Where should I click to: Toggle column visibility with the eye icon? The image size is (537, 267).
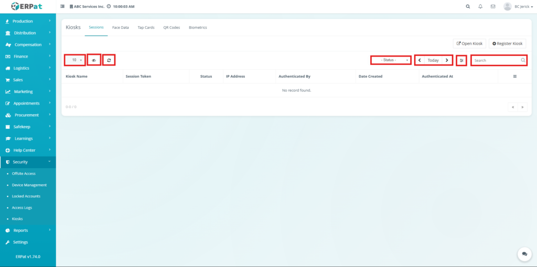[94, 60]
